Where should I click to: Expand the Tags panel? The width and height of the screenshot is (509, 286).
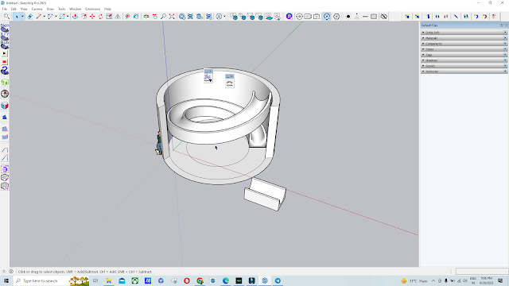[464, 55]
